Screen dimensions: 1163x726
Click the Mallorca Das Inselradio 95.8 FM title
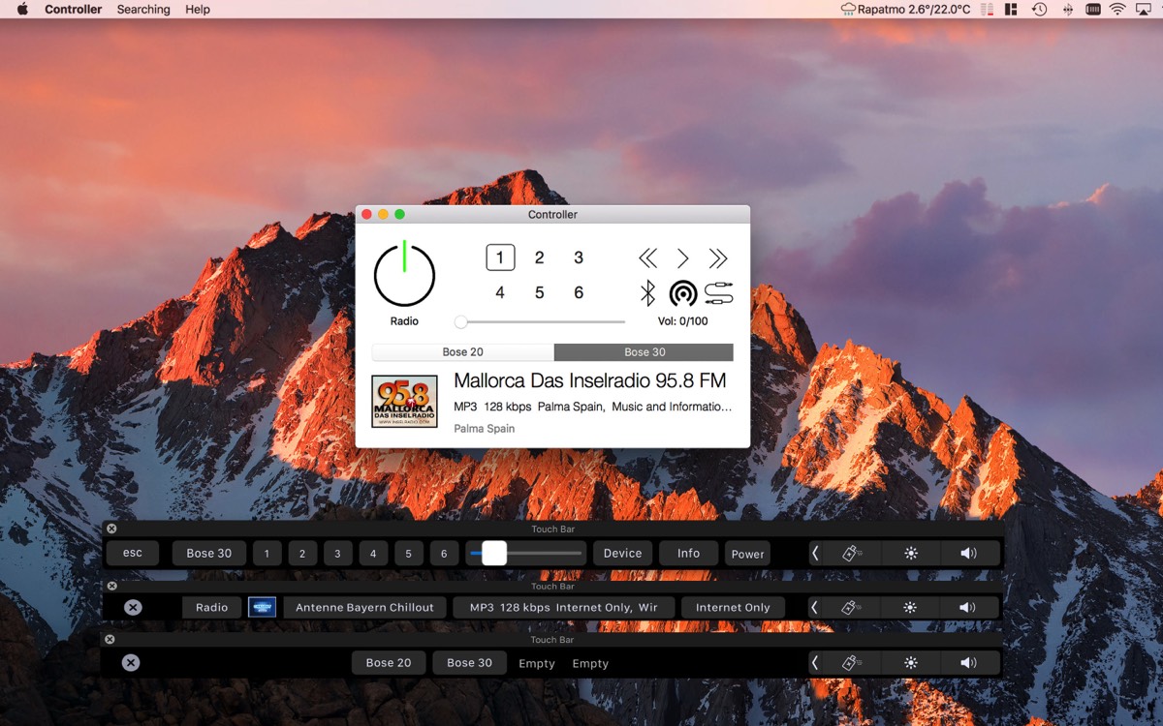click(x=589, y=380)
